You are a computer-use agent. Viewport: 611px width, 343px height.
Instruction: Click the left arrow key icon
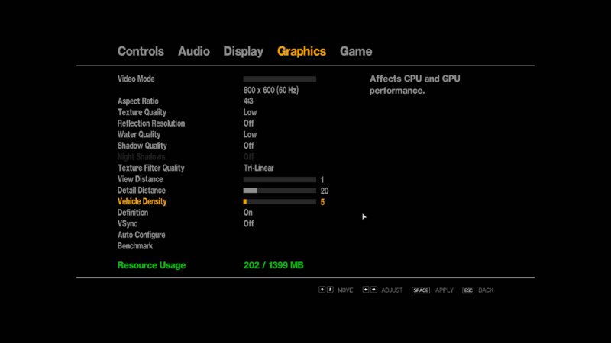366,290
